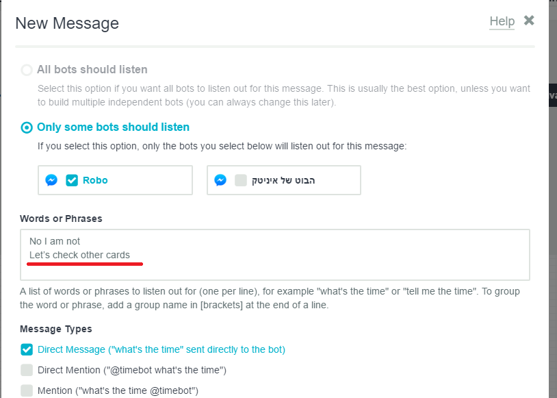The image size is (557, 398).
Task: Select All bots should listen radio
Action: point(27,70)
